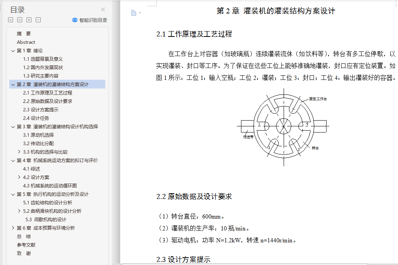Go to 摘 要 in outline

[x=24, y=33]
